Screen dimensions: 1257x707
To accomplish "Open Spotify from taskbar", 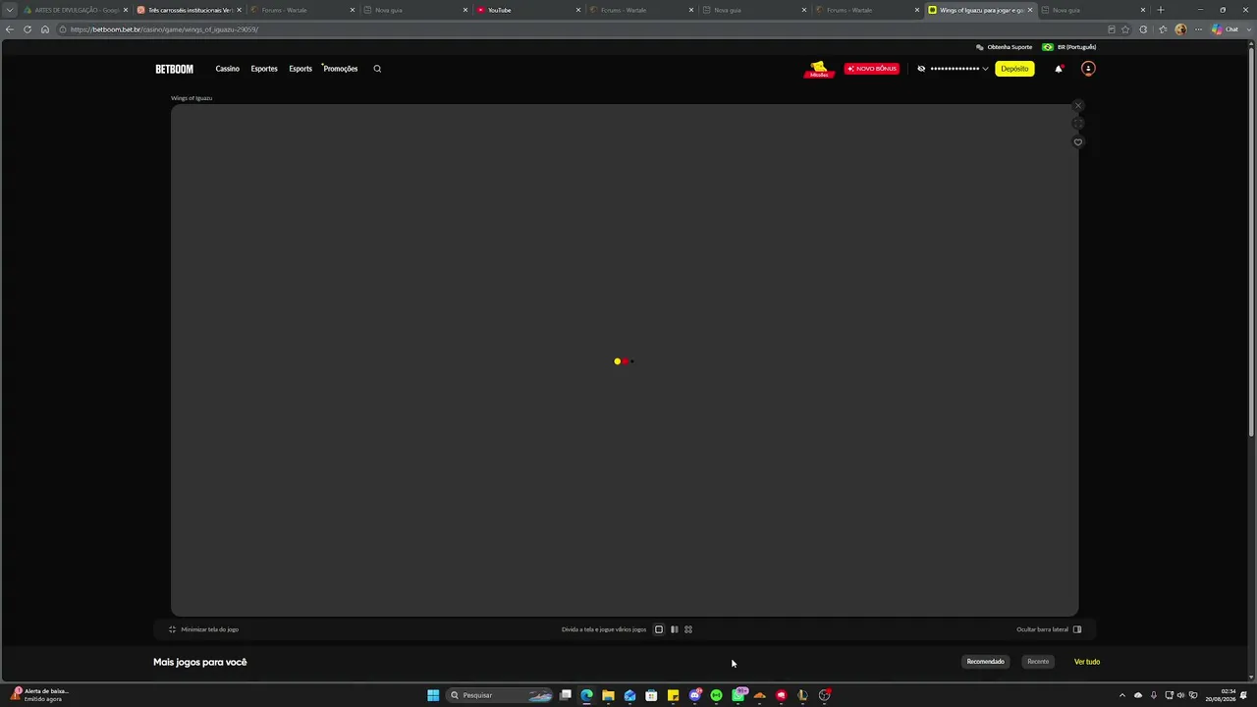I will pos(716,695).
